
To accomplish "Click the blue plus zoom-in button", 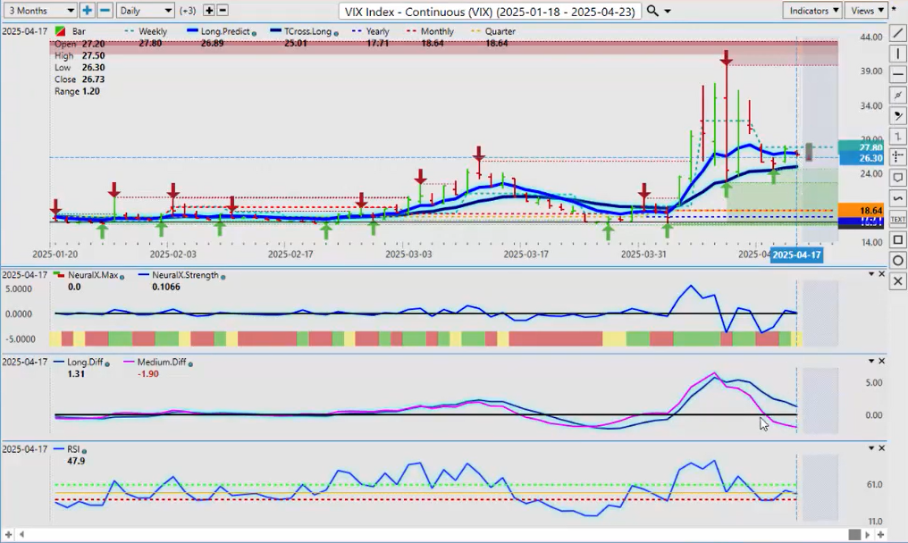I will [x=87, y=11].
